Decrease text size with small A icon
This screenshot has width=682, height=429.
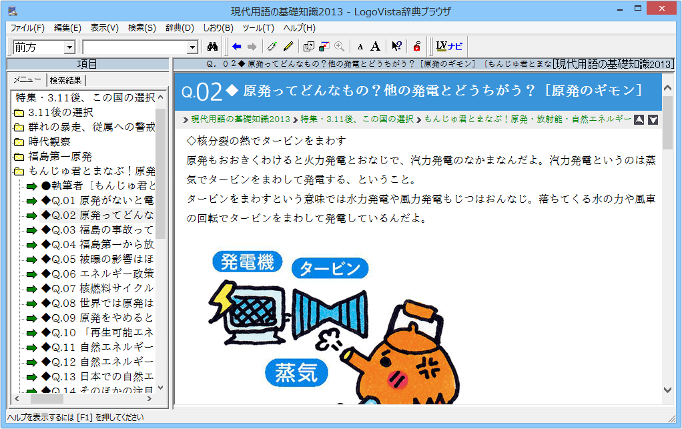[x=360, y=47]
